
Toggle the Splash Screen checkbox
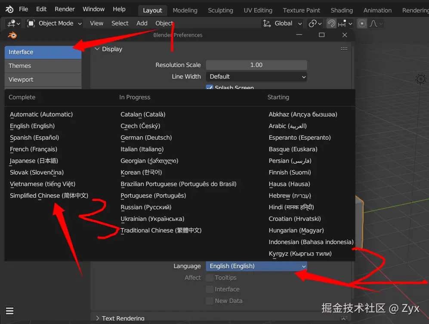pyautogui.click(x=210, y=87)
